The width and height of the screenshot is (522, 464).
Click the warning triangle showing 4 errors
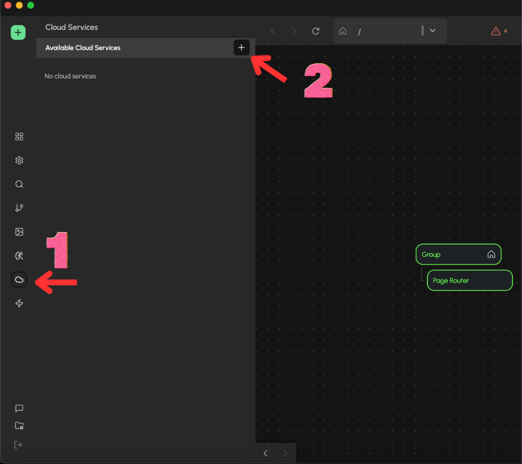[495, 30]
